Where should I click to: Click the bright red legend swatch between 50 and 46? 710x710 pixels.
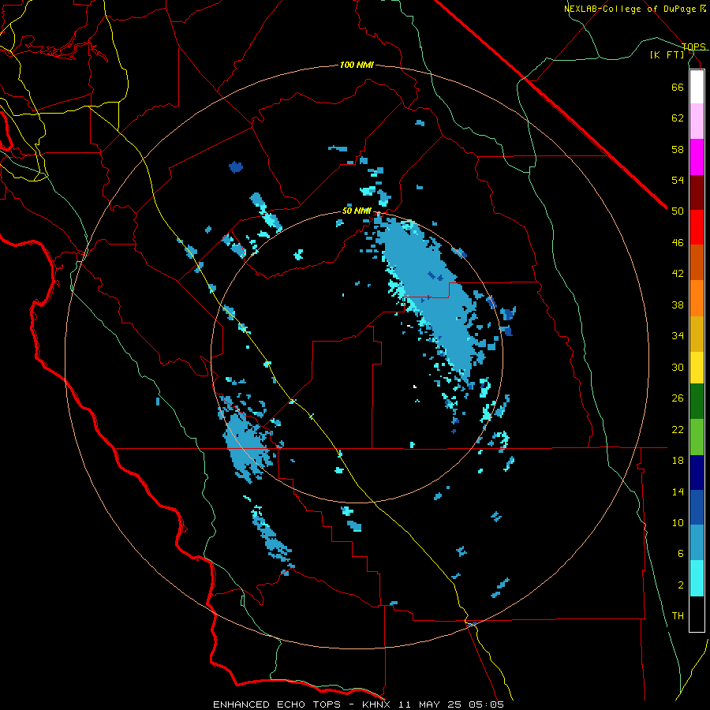(697, 227)
